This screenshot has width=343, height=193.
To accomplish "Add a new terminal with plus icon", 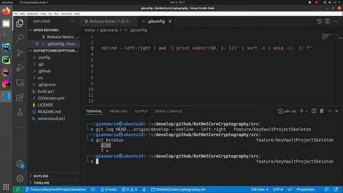I will pos(301,111).
